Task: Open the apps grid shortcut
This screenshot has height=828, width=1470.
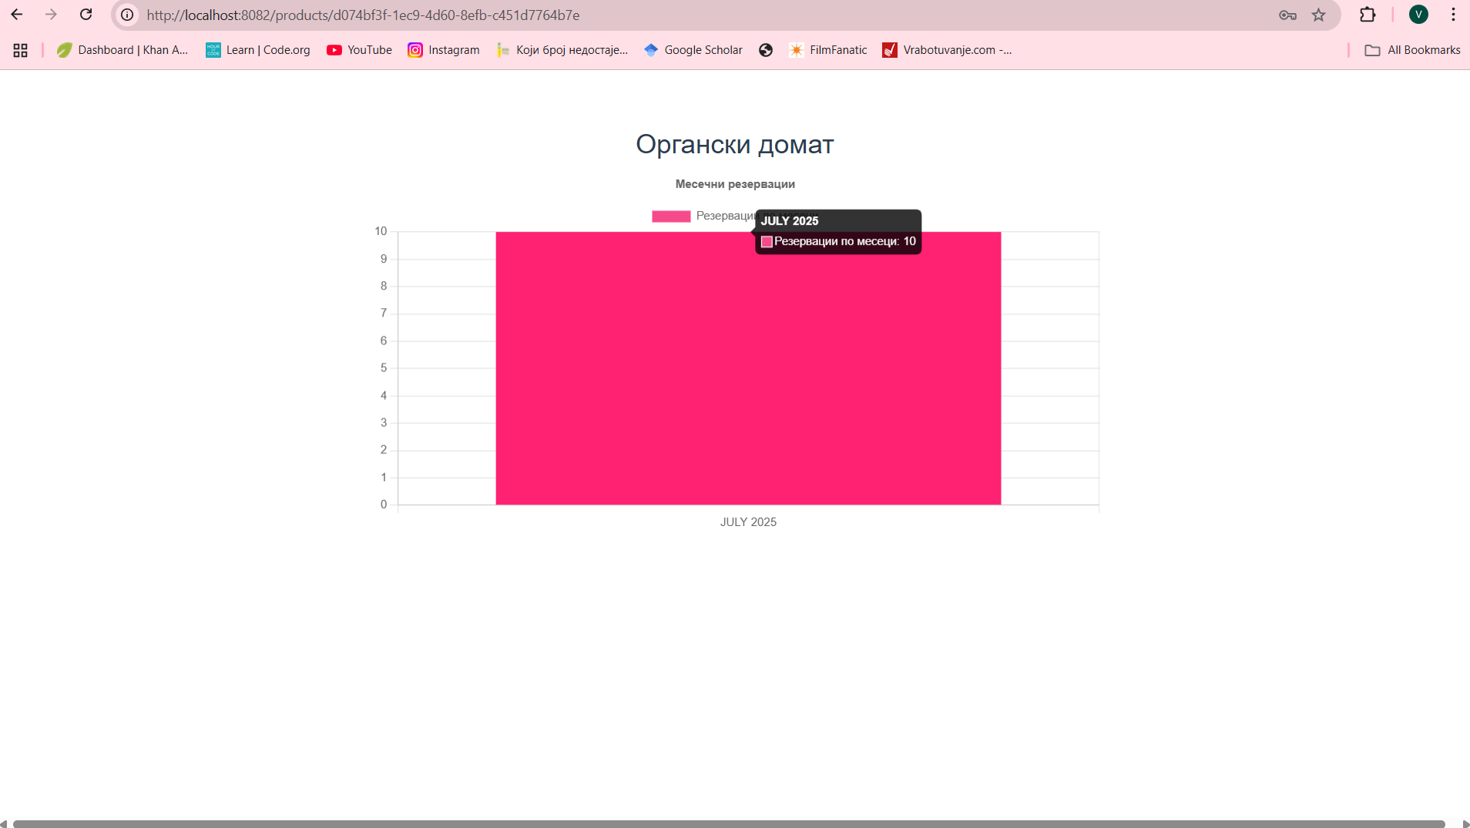Action: 21,50
